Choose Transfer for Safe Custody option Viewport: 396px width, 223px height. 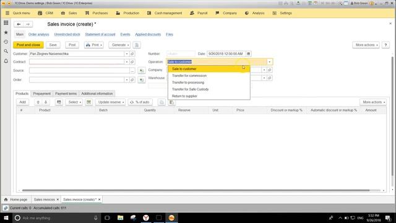[209, 89]
